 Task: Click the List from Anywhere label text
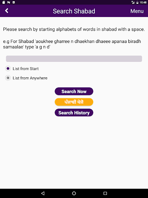pyautogui.click(x=30, y=78)
